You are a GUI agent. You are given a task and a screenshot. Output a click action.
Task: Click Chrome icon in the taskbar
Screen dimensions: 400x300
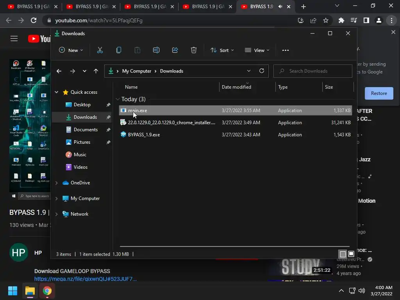click(x=47, y=291)
